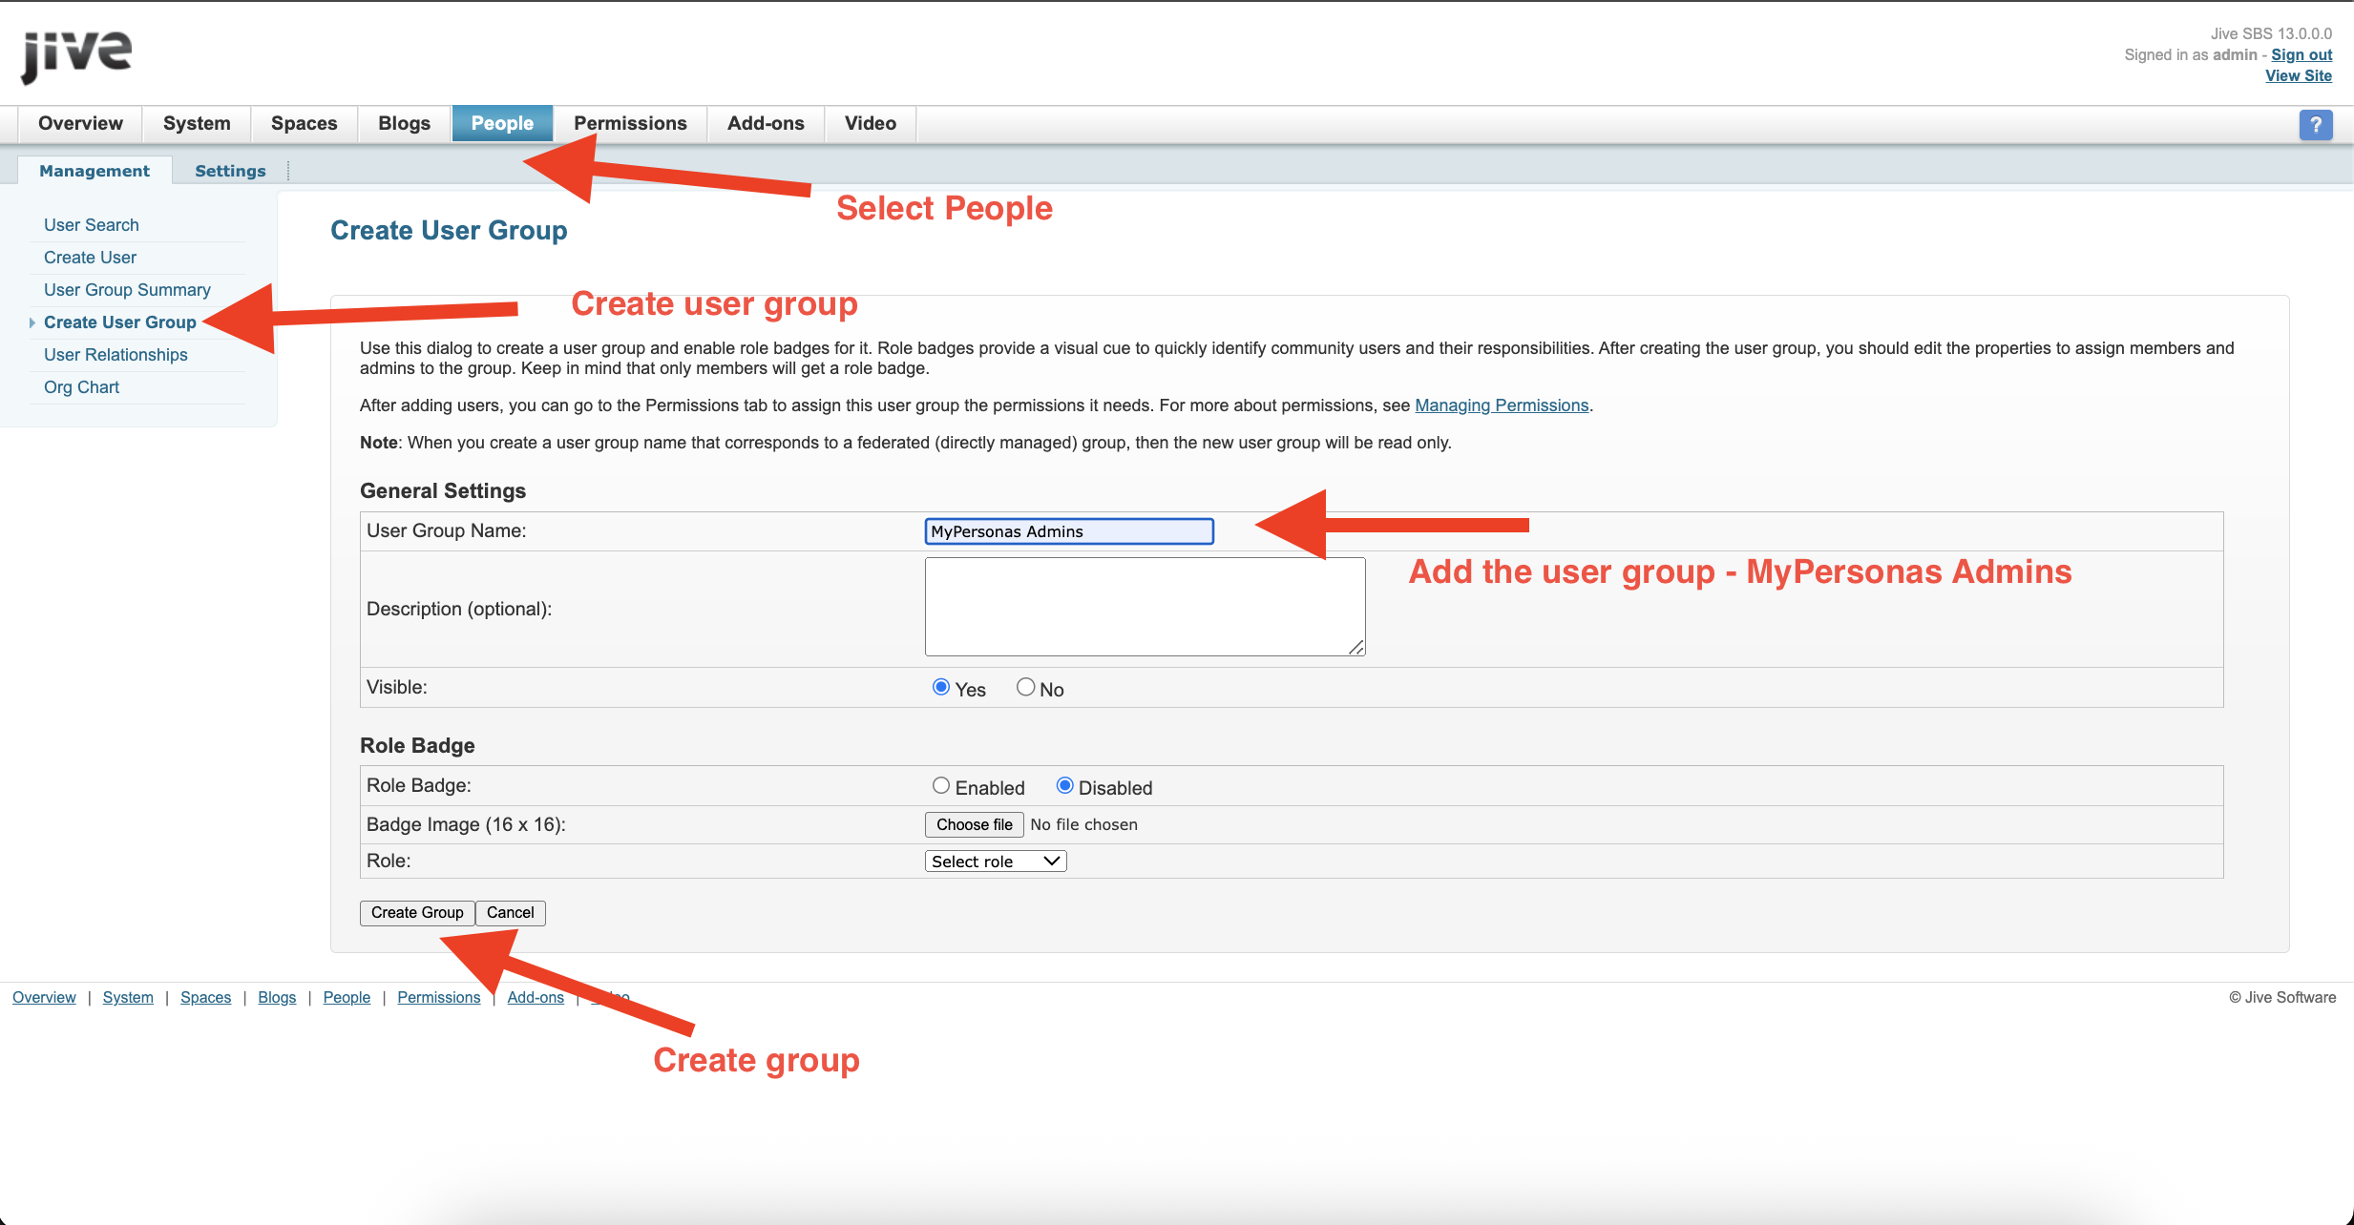Click arrow marker beside Create User Group

[x=32, y=322]
